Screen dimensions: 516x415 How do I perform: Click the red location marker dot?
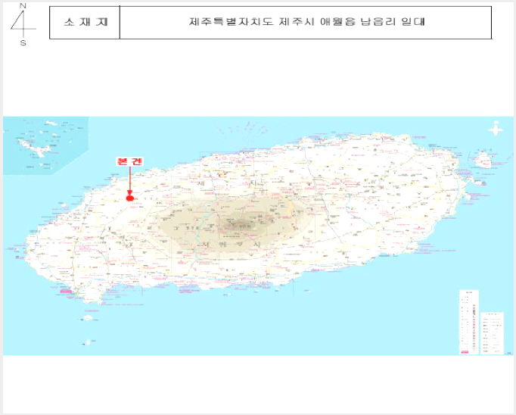point(130,198)
